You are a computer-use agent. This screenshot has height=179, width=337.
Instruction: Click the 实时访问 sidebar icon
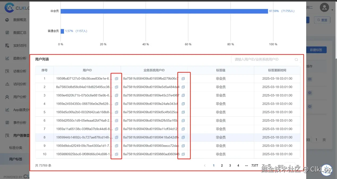7,45
